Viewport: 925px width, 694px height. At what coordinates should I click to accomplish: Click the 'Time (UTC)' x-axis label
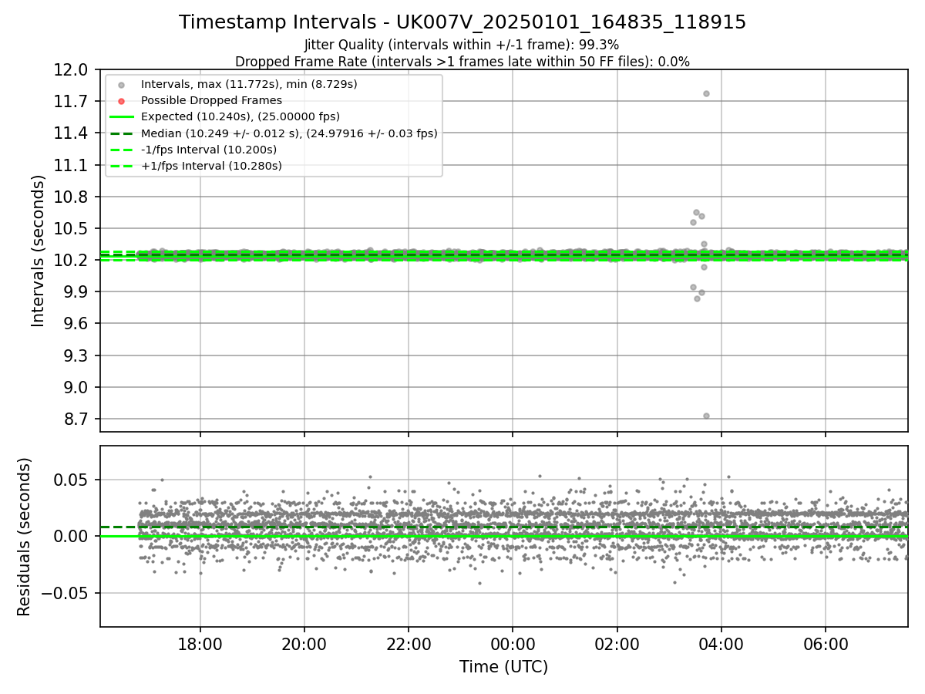click(x=504, y=667)
